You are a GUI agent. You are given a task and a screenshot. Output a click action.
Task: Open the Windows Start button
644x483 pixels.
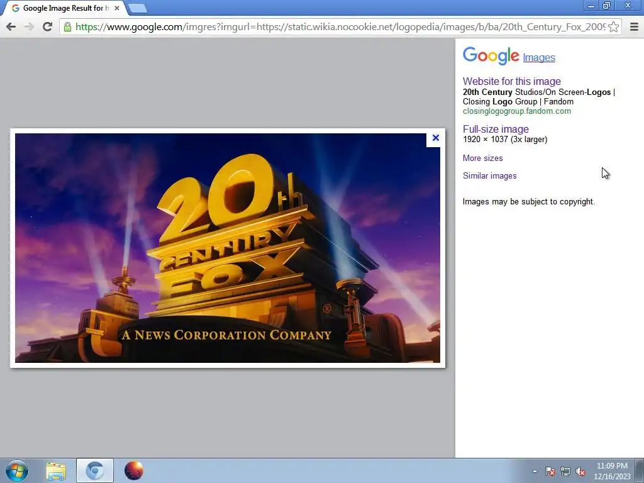[17, 470]
